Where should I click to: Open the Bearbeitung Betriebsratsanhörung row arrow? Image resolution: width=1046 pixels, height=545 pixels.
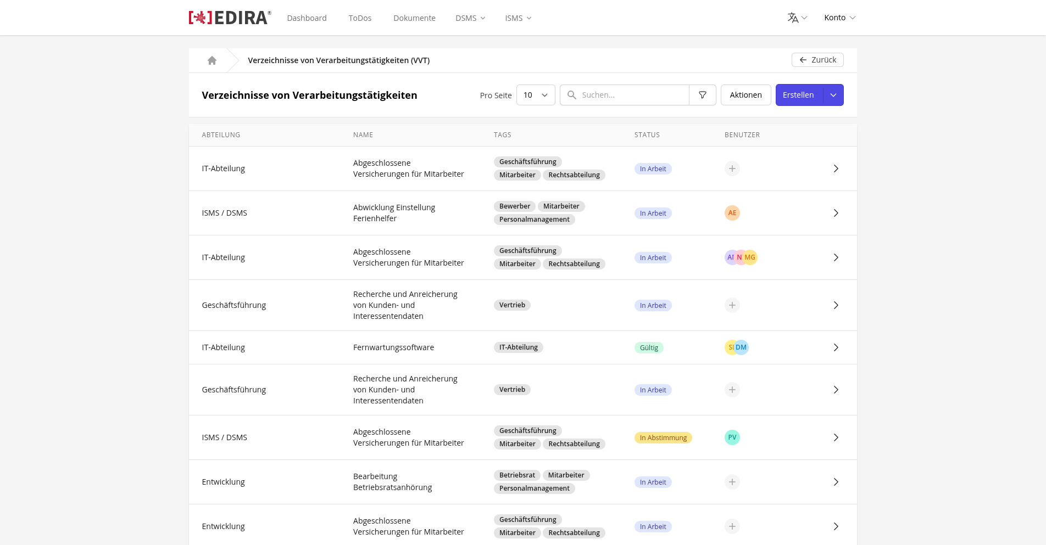(836, 482)
